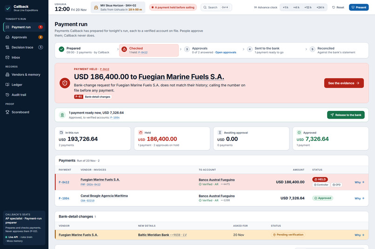Click the Scoreboard trophy icon

(x=7, y=112)
